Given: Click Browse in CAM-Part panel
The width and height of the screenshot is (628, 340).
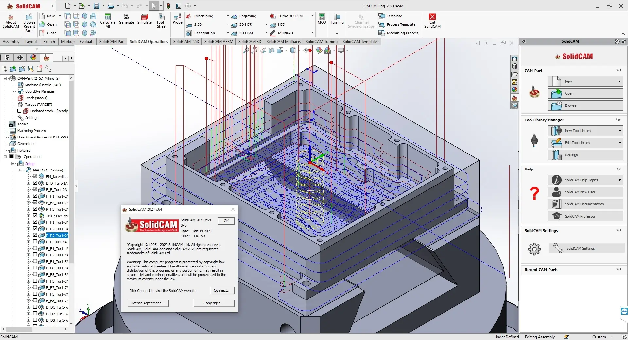Looking at the screenshot, I should tap(585, 105).
